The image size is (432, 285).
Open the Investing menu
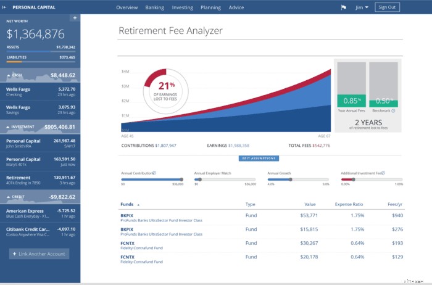(x=183, y=7)
